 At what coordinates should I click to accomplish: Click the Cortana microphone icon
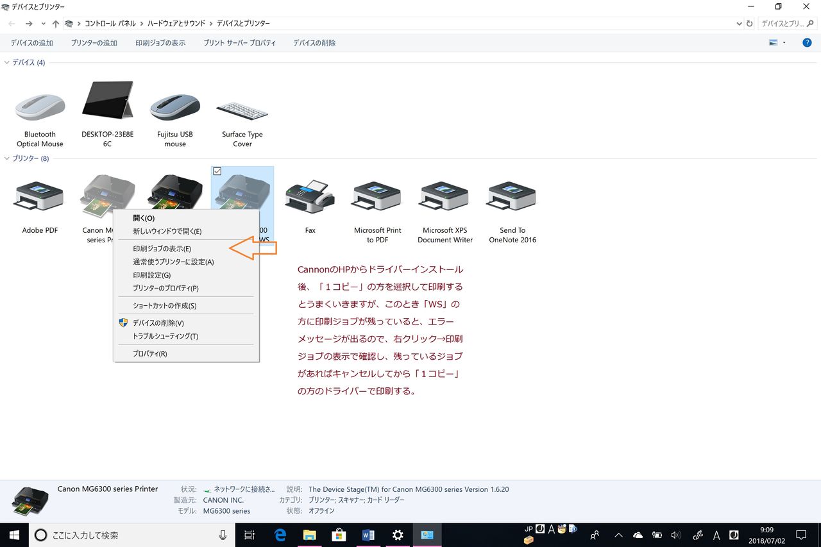223,535
